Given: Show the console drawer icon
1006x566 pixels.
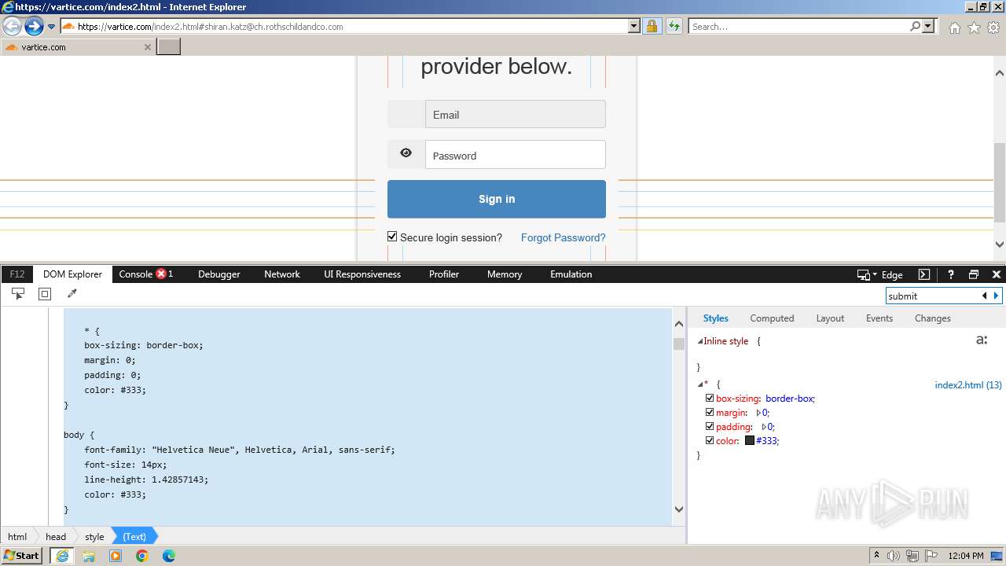Looking at the screenshot, I should click(x=924, y=274).
